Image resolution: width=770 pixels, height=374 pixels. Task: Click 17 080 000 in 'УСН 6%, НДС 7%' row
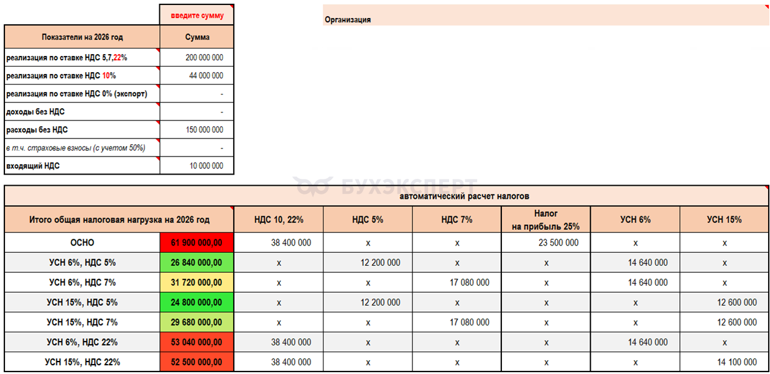(x=457, y=283)
